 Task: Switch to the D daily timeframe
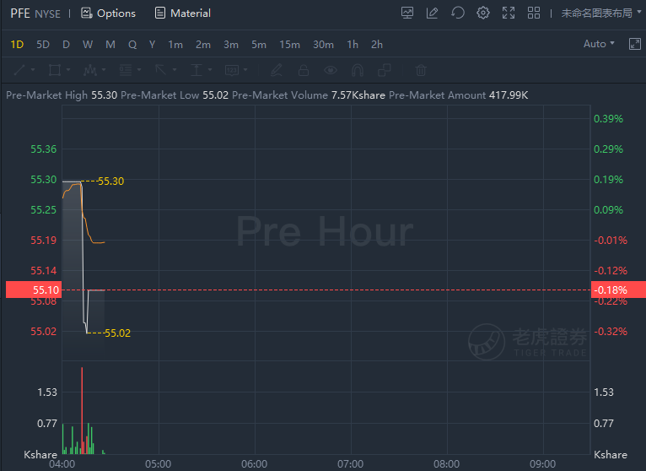point(66,45)
